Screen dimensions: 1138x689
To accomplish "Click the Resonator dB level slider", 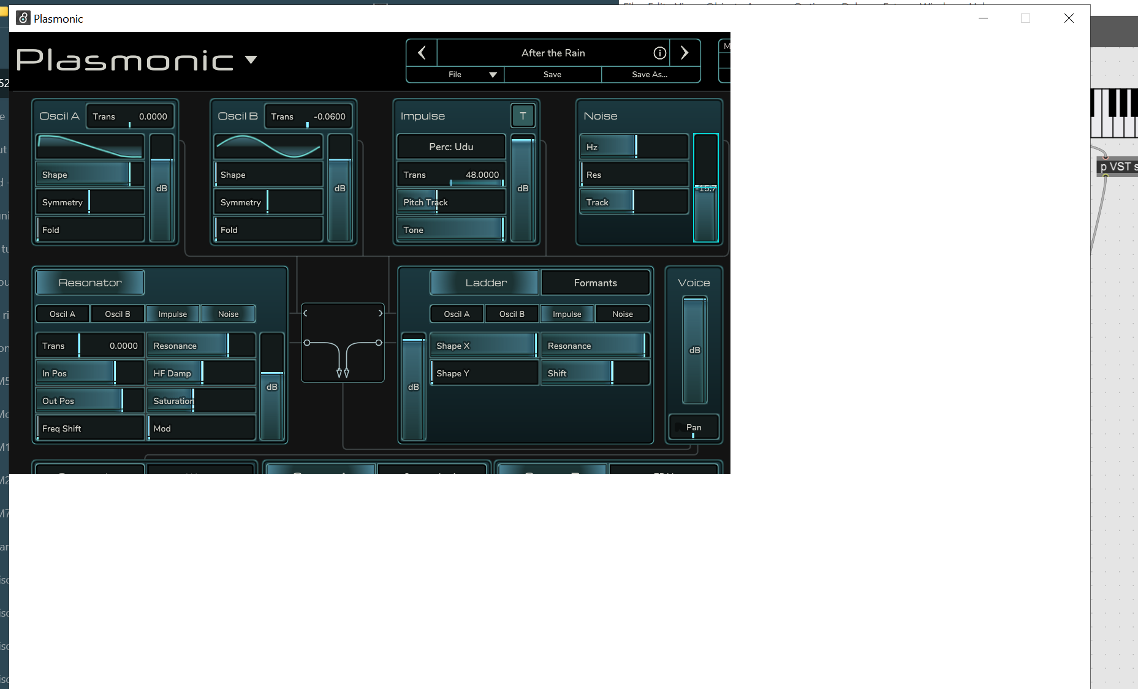I will click(272, 387).
